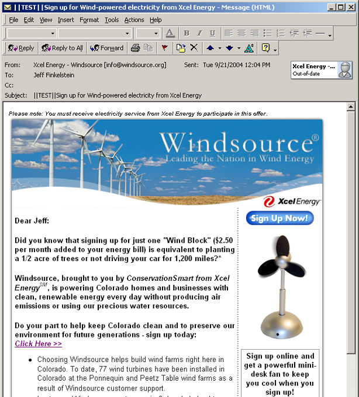Image resolution: width=359 pixels, height=397 pixels.
Task: Click the Copy icon in toolbar
Action: (x=148, y=48)
